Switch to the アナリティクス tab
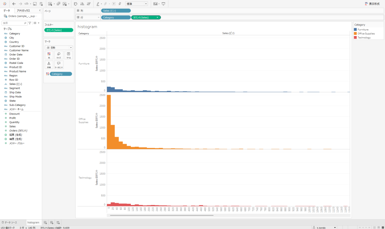The width and height of the screenshot is (385, 229). pos(23,11)
